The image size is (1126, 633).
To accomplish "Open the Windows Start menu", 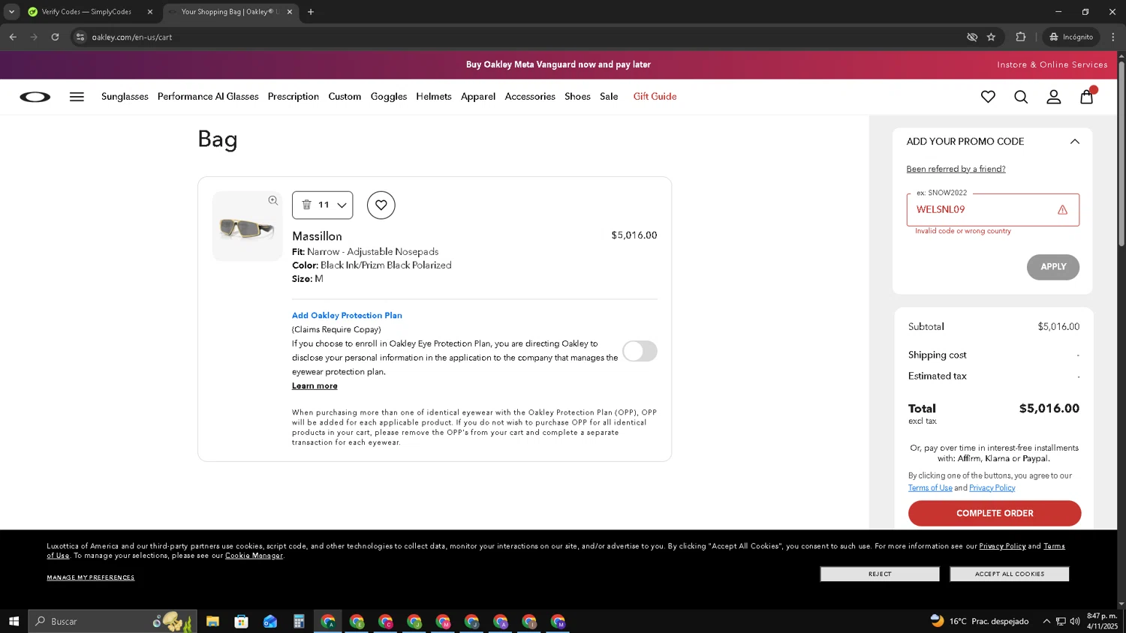I will click(x=14, y=621).
